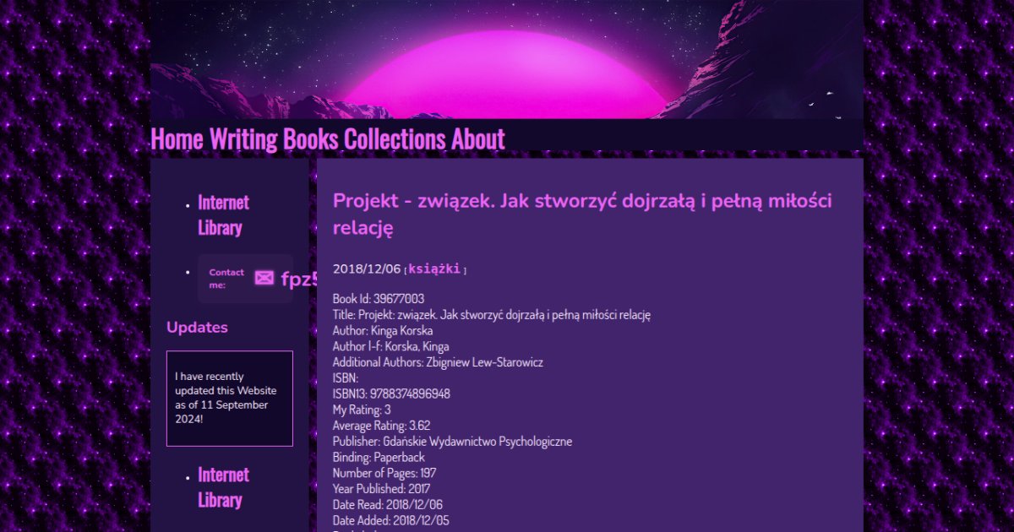This screenshot has width=1014, height=532.
Task: Click the partially hidden fpz5 email address
Action: pos(299,280)
